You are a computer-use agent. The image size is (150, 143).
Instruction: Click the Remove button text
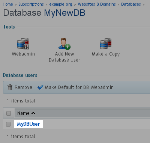coord(23,87)
